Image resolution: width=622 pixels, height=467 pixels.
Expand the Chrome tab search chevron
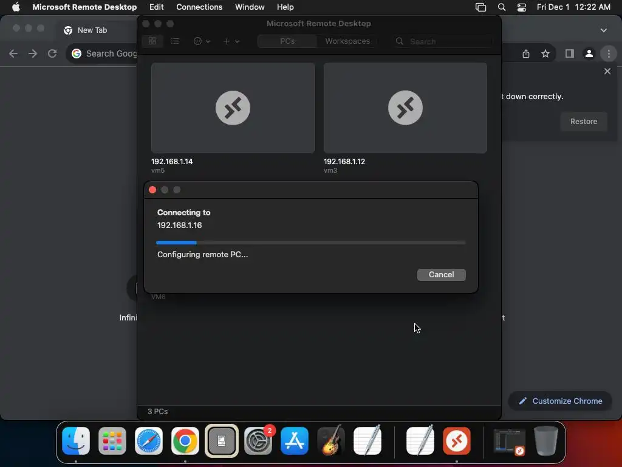tap(603, 30)
